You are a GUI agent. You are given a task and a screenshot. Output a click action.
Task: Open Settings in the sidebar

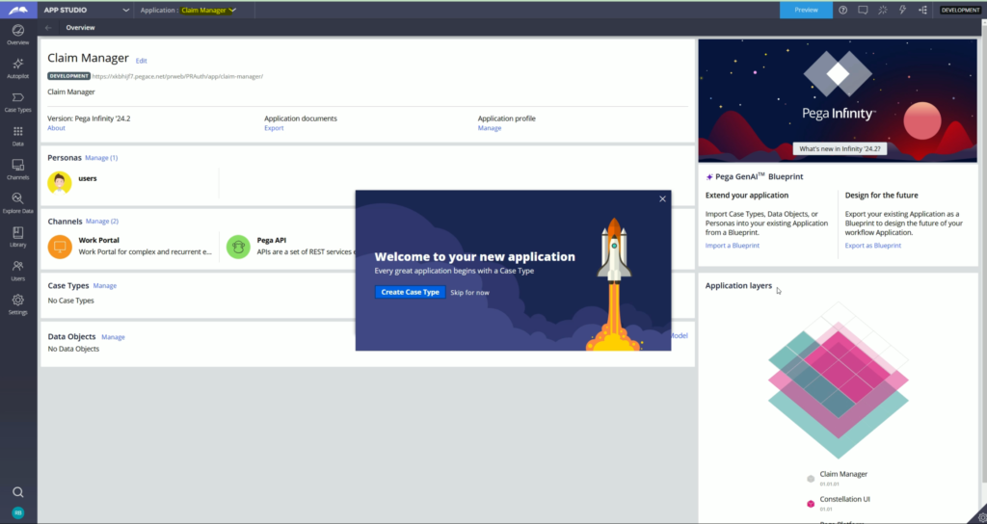point(18,304)
